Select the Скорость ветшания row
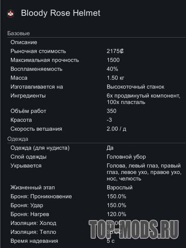This screenshot has height=248, width=186. [x=96, y=129]
